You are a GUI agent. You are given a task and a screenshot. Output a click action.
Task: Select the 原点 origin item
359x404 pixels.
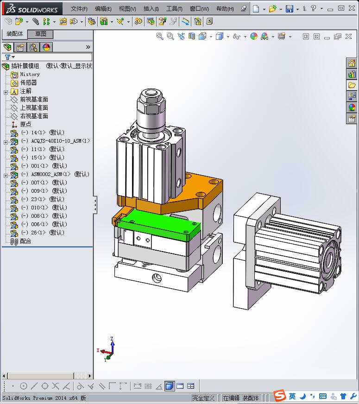coord(25,124)
